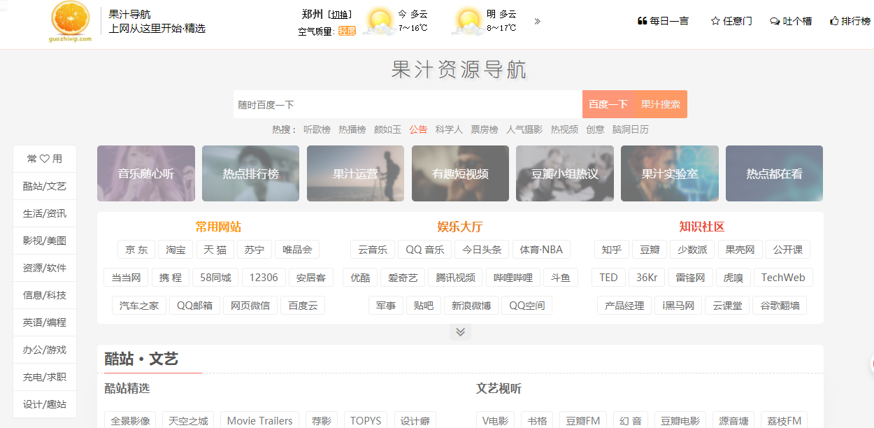Open the 12306 site link
This screenshot has width=874, height=428.
pyautogui.click(x=264, y=278)
